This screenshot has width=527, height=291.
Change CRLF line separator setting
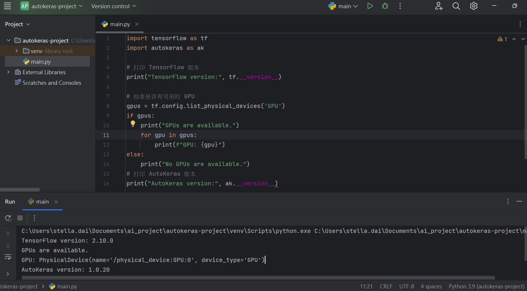coord(386,286)
